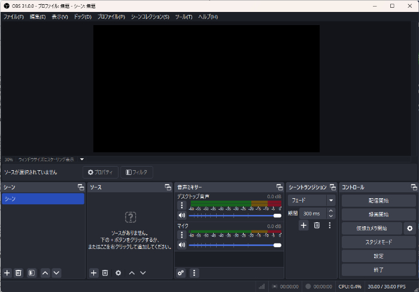Expand the preview scaling dropdown arrow
This screenshot has height=292, width=419.
[x=82, y=159]
